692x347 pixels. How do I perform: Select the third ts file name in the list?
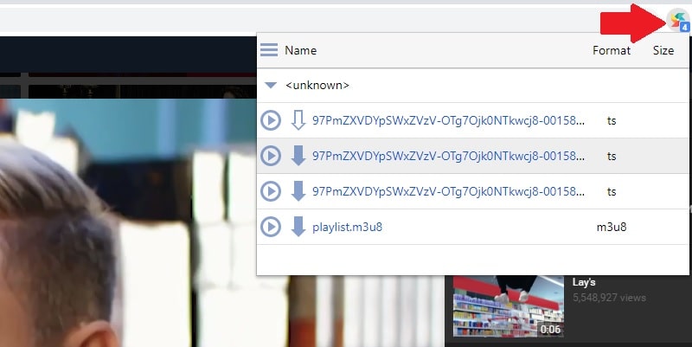448,191
